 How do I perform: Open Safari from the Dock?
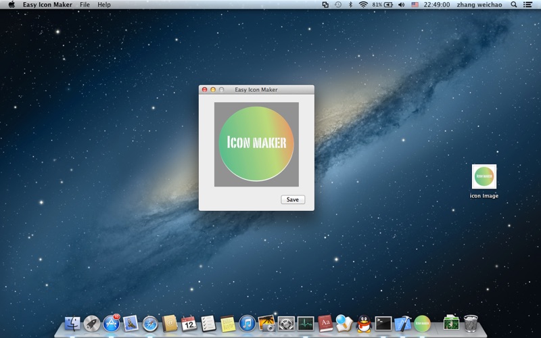pos(150,324)
